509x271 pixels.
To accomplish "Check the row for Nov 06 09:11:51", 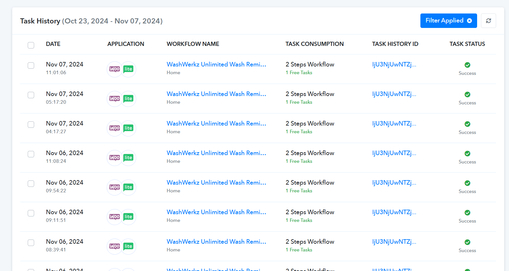I will click(31, 213).
